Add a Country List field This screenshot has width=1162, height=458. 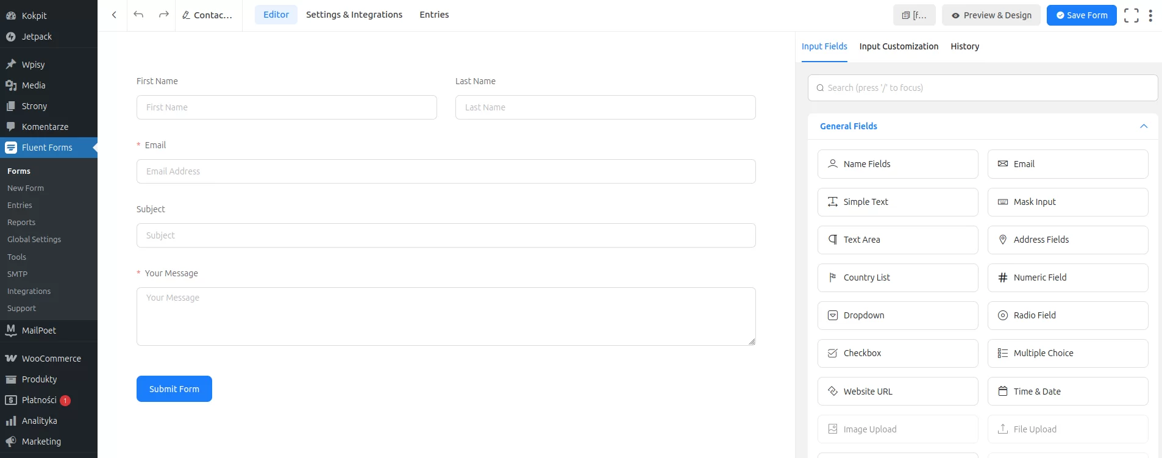click(x=897, y=277)
